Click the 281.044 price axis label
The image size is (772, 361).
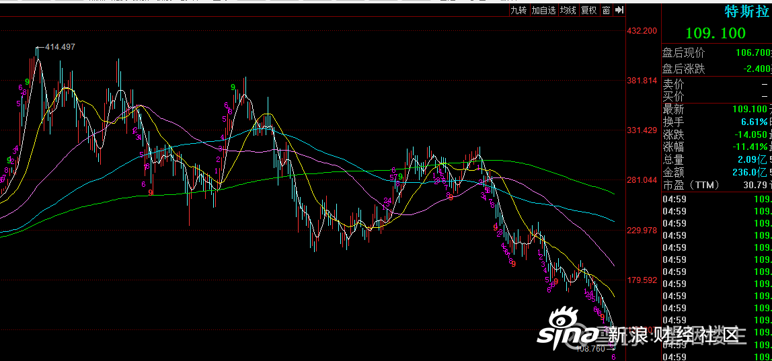tap(642, 180)
